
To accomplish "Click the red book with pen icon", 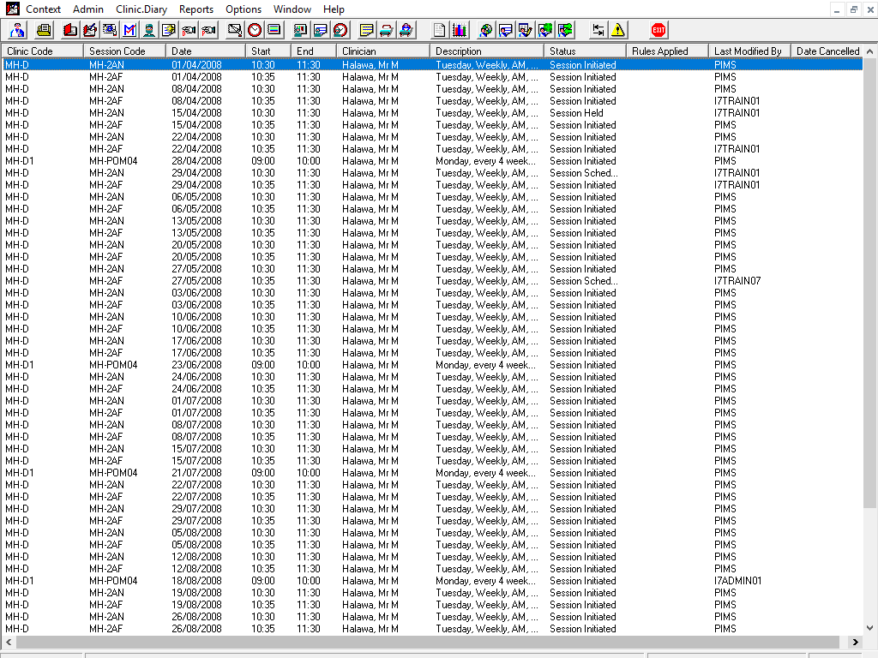I will coord(89,30).
